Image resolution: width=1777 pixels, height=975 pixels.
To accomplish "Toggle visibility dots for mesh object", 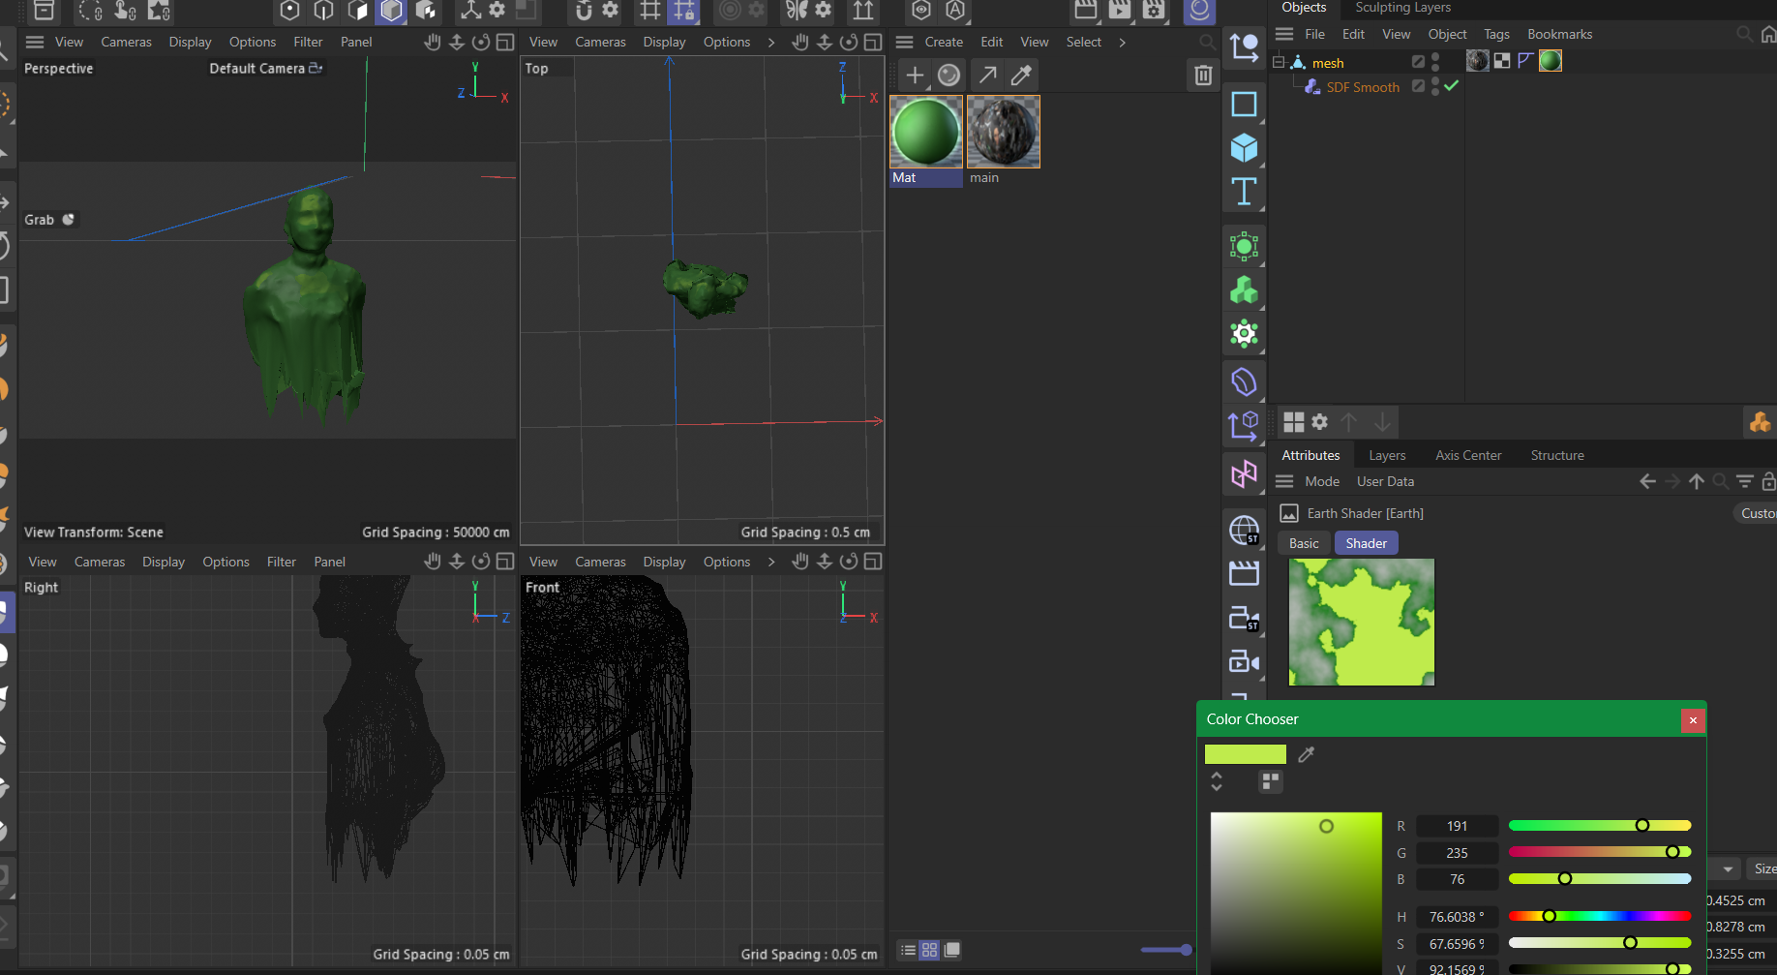I will tap(1435, 62).
